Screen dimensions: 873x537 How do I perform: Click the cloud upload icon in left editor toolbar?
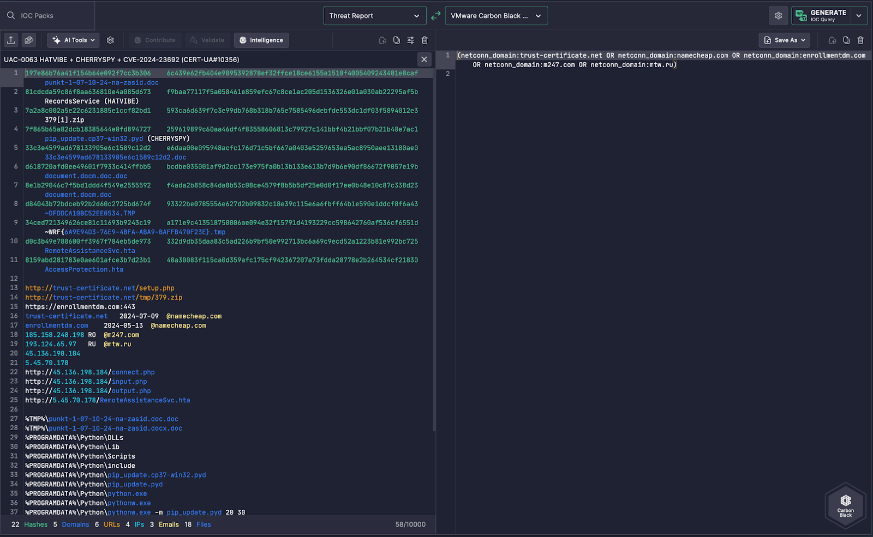click(382, 40)
